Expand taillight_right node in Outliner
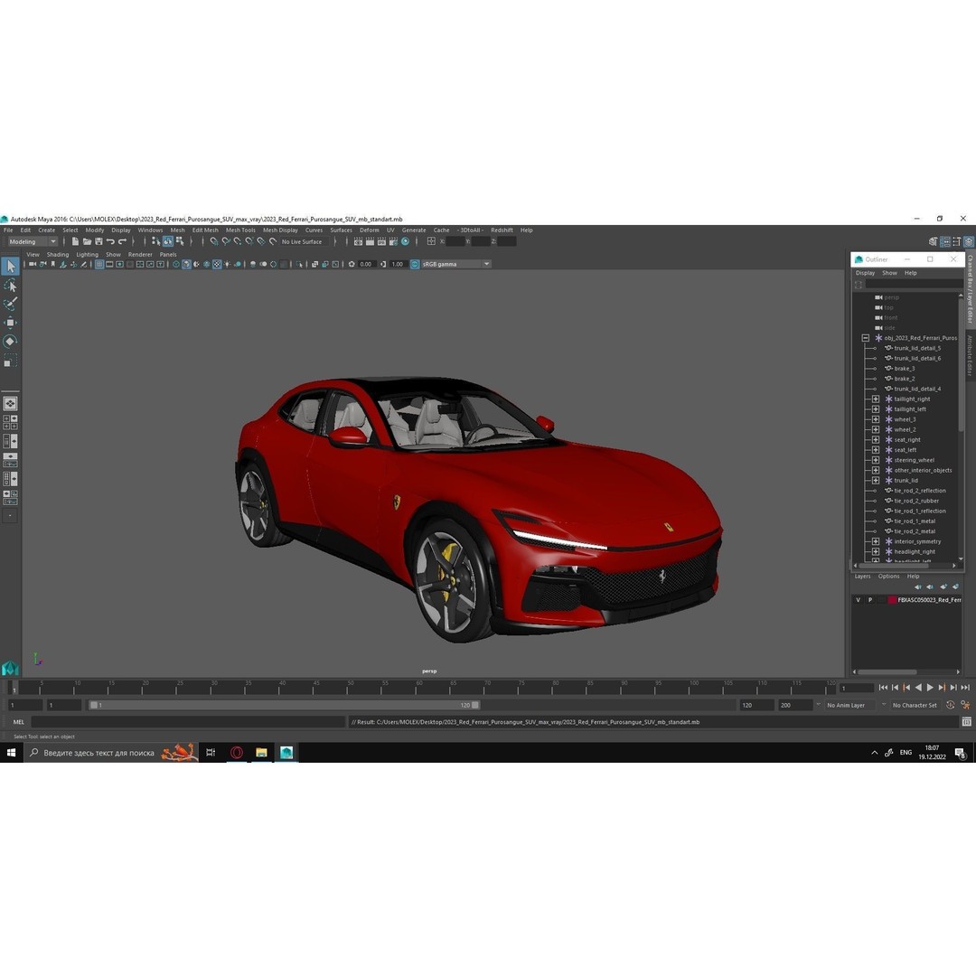Viewport: 976px width, 976px height. (x=875, y=399)
